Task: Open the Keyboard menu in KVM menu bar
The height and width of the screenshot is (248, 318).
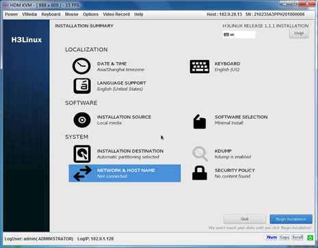Action: pyautogui.click(x=51, y=14)
